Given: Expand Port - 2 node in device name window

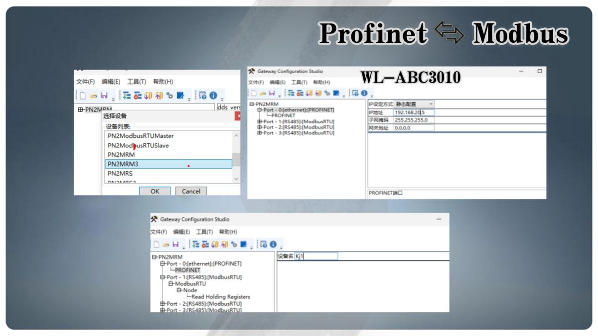Looking at the screenshot, I should [x=162, y=304].
